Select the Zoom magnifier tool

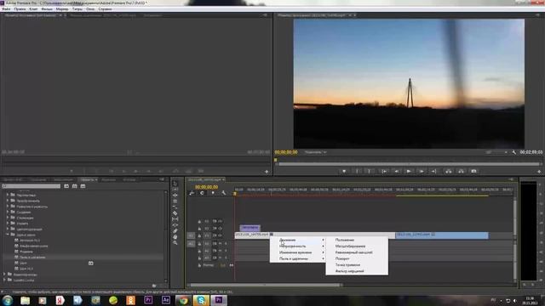coord(175,242)
